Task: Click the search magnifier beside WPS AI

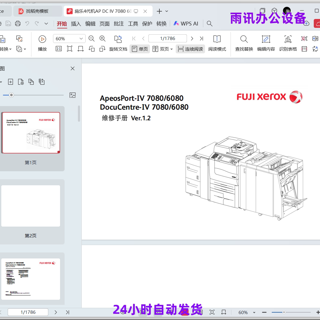Action: click(209, 24)
